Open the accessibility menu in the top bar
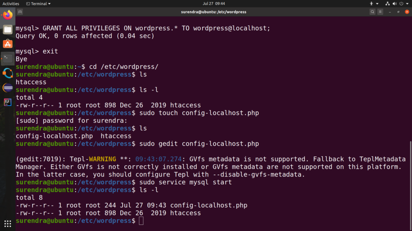The height and width of the screenshot is (231, 412). coord(371,4)
